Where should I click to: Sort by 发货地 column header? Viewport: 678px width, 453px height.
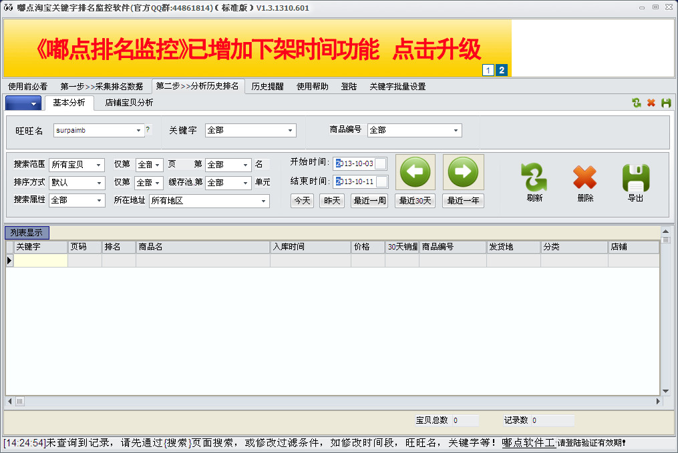coord(513,247)
